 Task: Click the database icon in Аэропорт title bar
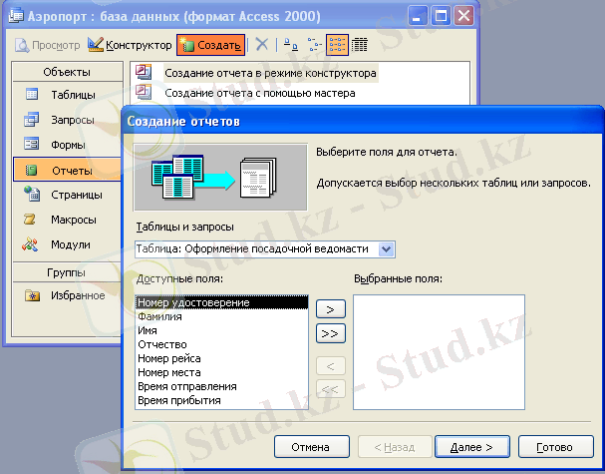16,16
